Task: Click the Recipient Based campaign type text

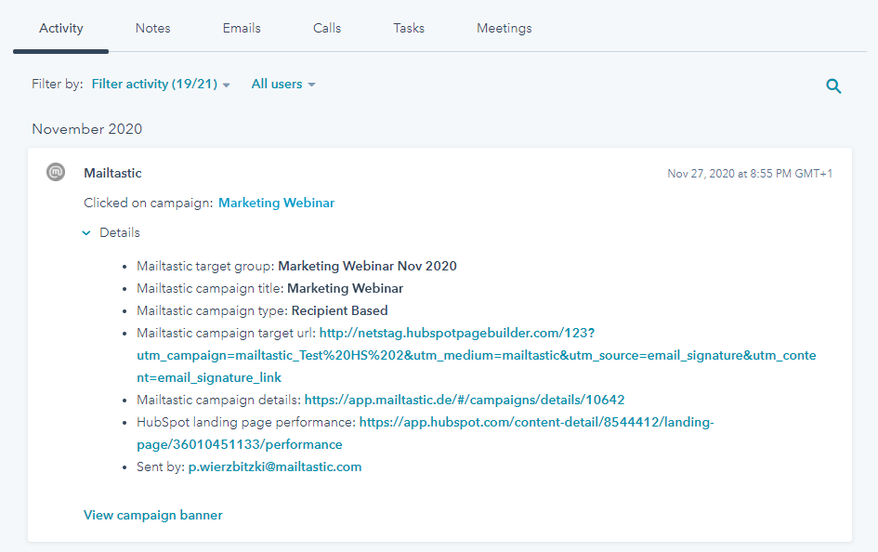Action: tap(339, 310)
